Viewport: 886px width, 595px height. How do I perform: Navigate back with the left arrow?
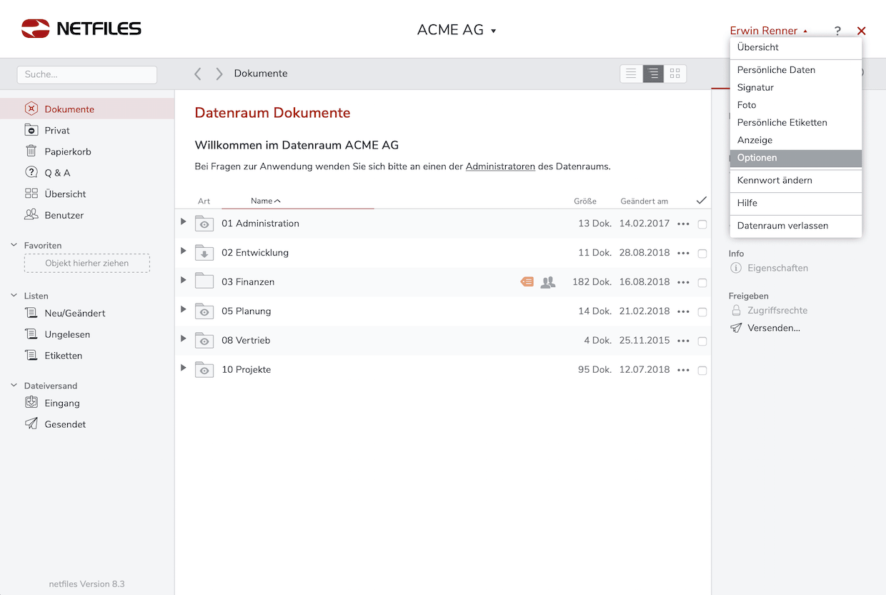[x=198, y=74]
